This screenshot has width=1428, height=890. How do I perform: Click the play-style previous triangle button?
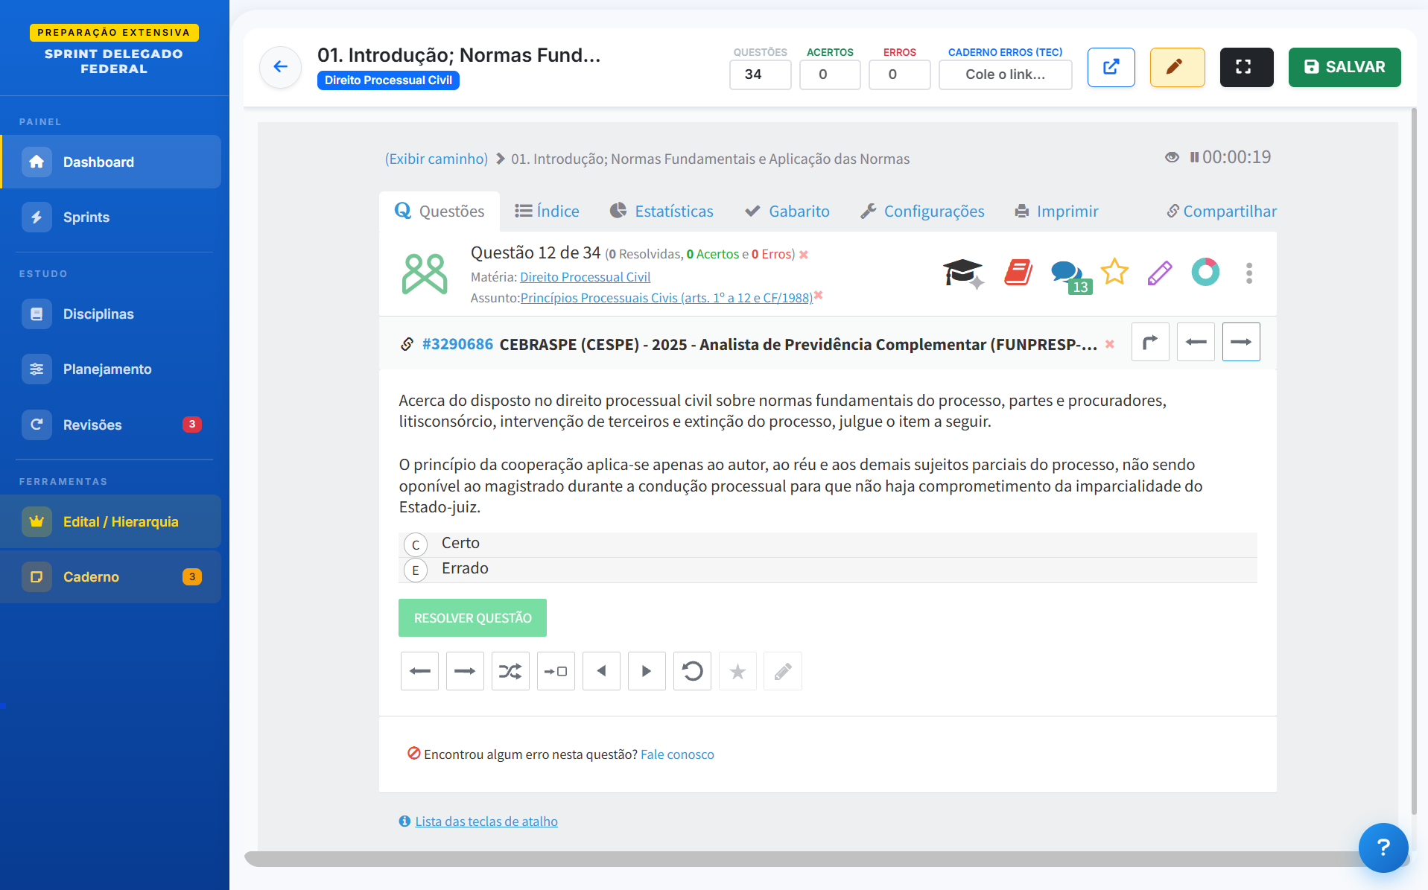coord(601,672)
